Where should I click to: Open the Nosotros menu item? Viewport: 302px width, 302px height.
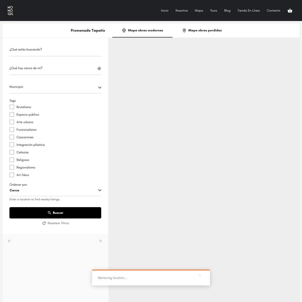182,11
